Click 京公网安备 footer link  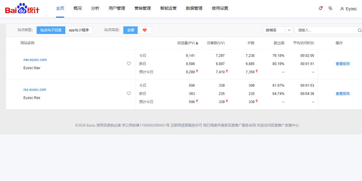tap(146, 125)
